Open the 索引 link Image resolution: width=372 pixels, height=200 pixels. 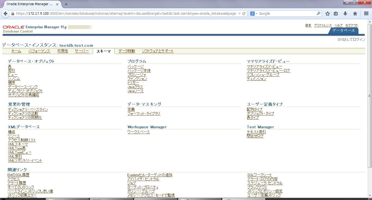coord(12,71)
